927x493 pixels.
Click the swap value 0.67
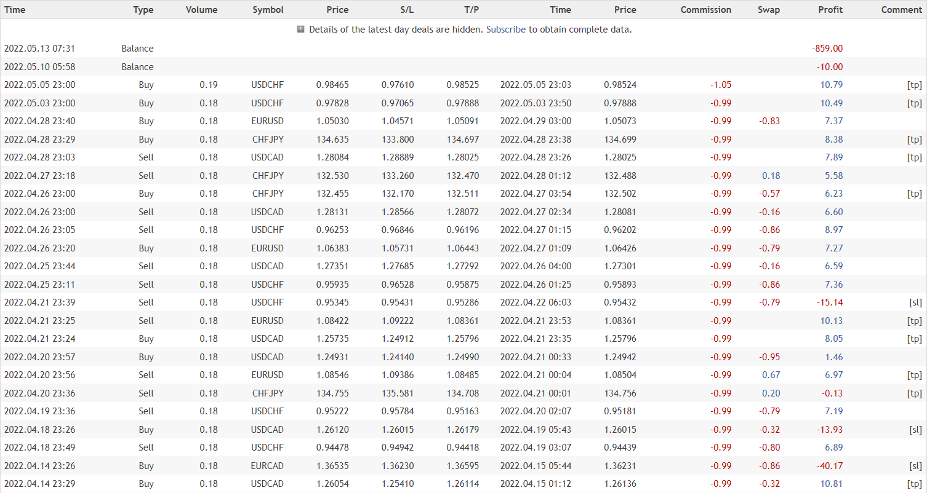coord(771,375)
